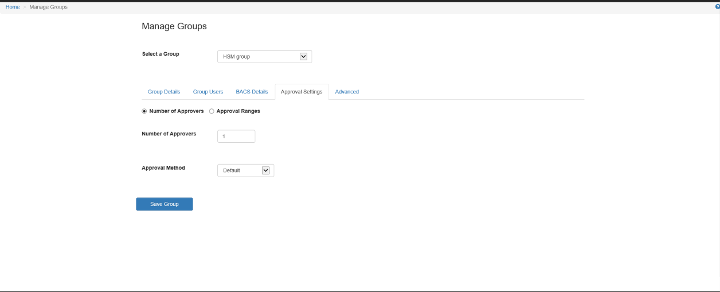Switch to the Group Details tab

point(164,92)
